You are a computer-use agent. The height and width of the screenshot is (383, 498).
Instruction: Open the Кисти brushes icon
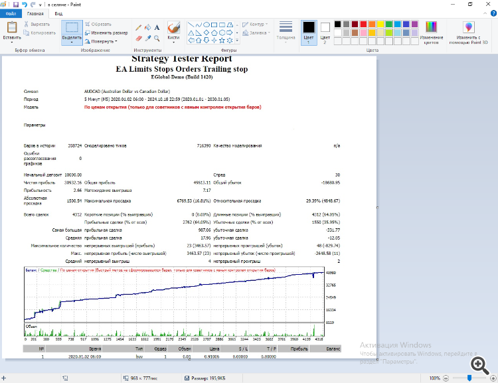[174, 28]
